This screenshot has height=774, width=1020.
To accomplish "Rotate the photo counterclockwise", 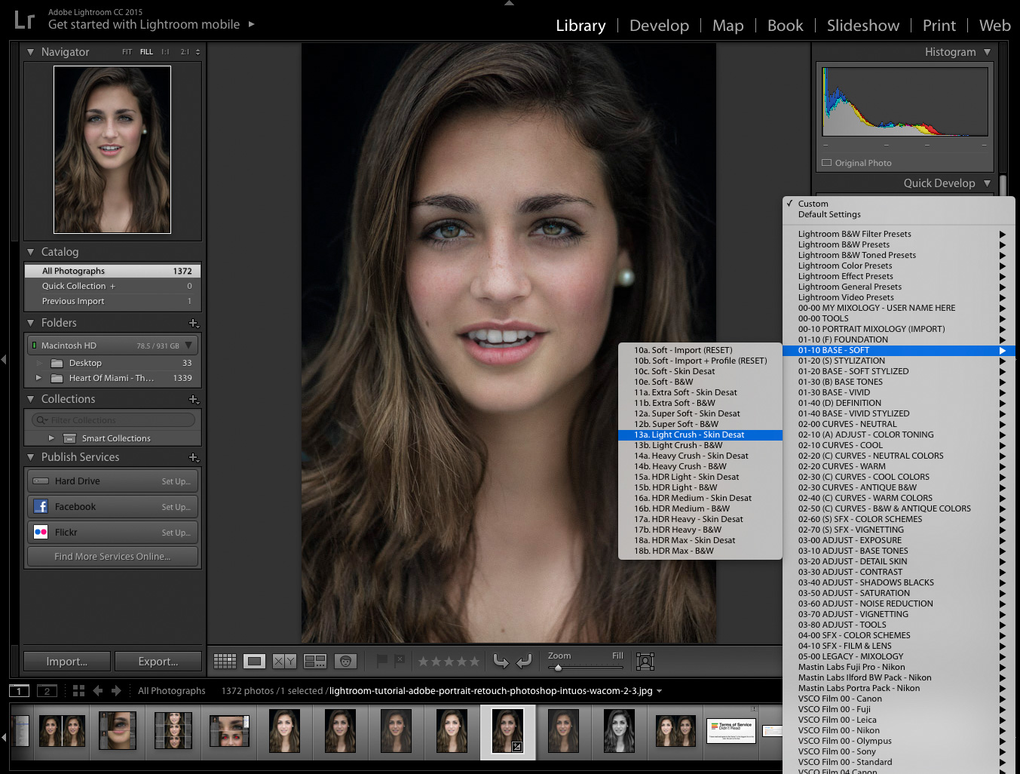I will pyautogui.click(x=502, y=661).
